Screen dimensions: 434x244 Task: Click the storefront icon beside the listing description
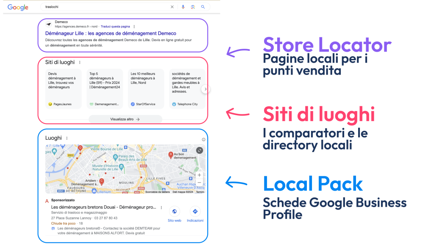(x=53, y=228)
